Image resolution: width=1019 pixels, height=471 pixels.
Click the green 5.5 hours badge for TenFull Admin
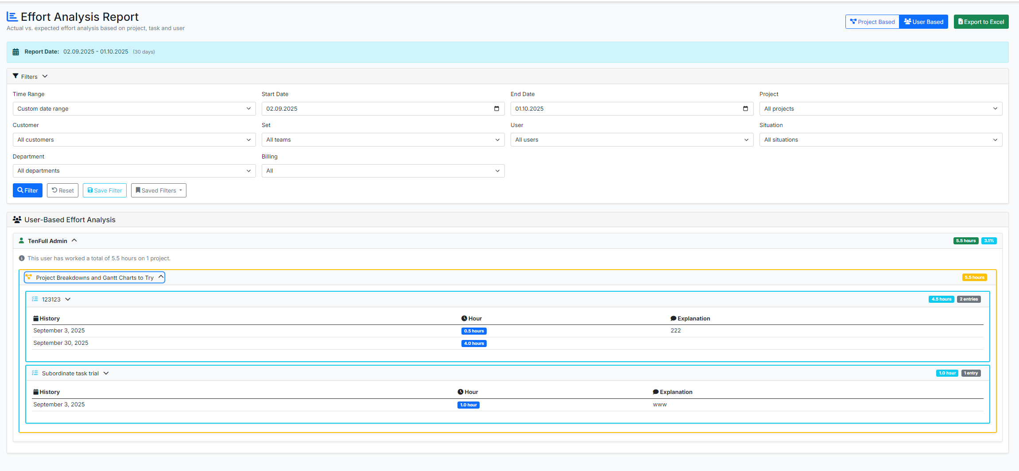pyautogui.click(x=966, y=241)
